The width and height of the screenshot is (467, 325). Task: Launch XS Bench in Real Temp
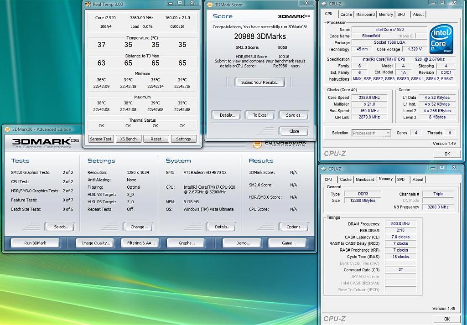128,139
